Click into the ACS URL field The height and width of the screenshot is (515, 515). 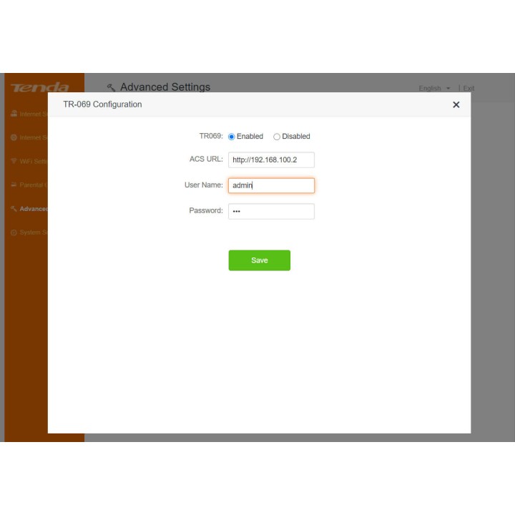click(271, 160)
